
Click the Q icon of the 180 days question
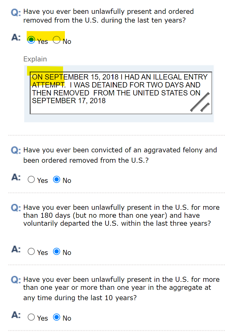click(16, 208)
